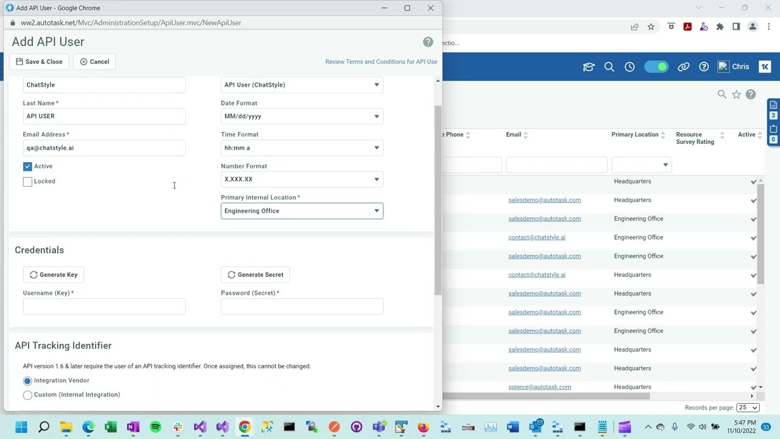The height and width of the screenshot is (439, 780).
Task: Click the Username (Key) input field
Action: (x=104, y=307)
